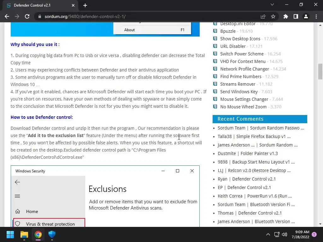323x242 pixels.
Task: Open the Windows Start menu
Action: click(x=10, y=234)
